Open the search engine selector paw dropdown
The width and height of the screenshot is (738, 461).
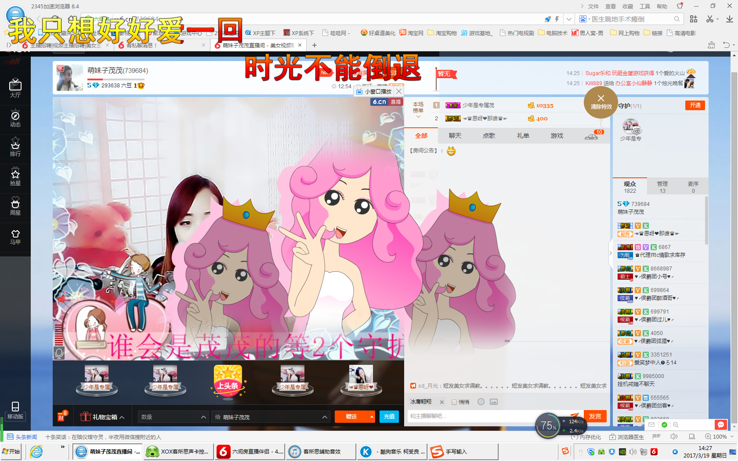584,19
